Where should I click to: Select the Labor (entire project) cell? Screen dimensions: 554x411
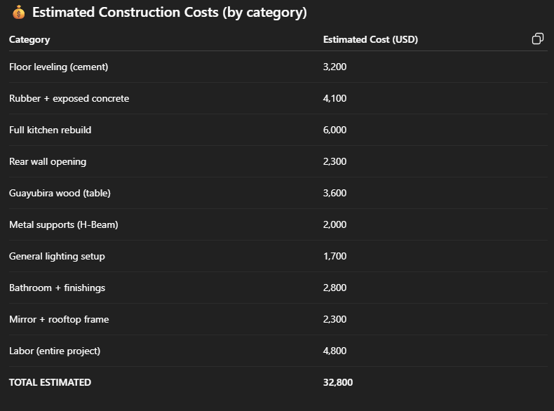pyautogui.click(x=55, y=351)
